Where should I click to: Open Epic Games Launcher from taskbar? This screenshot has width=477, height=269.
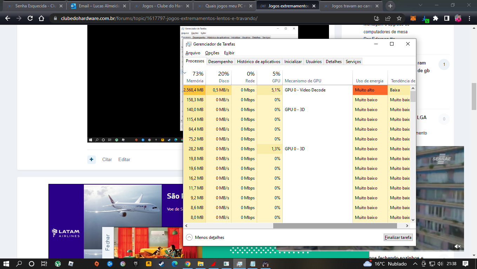click(135, 264)
